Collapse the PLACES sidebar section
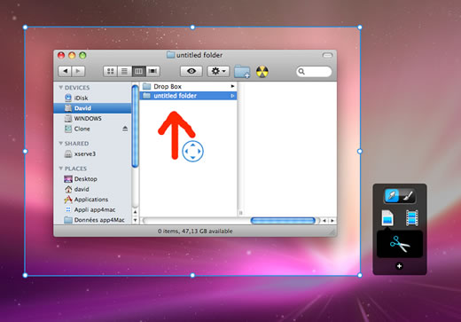 pos(61,169)
